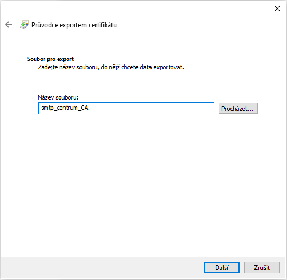Focus the file name input field
The height and width of the screenshot is (280, 287).
[x=126, y=108]
